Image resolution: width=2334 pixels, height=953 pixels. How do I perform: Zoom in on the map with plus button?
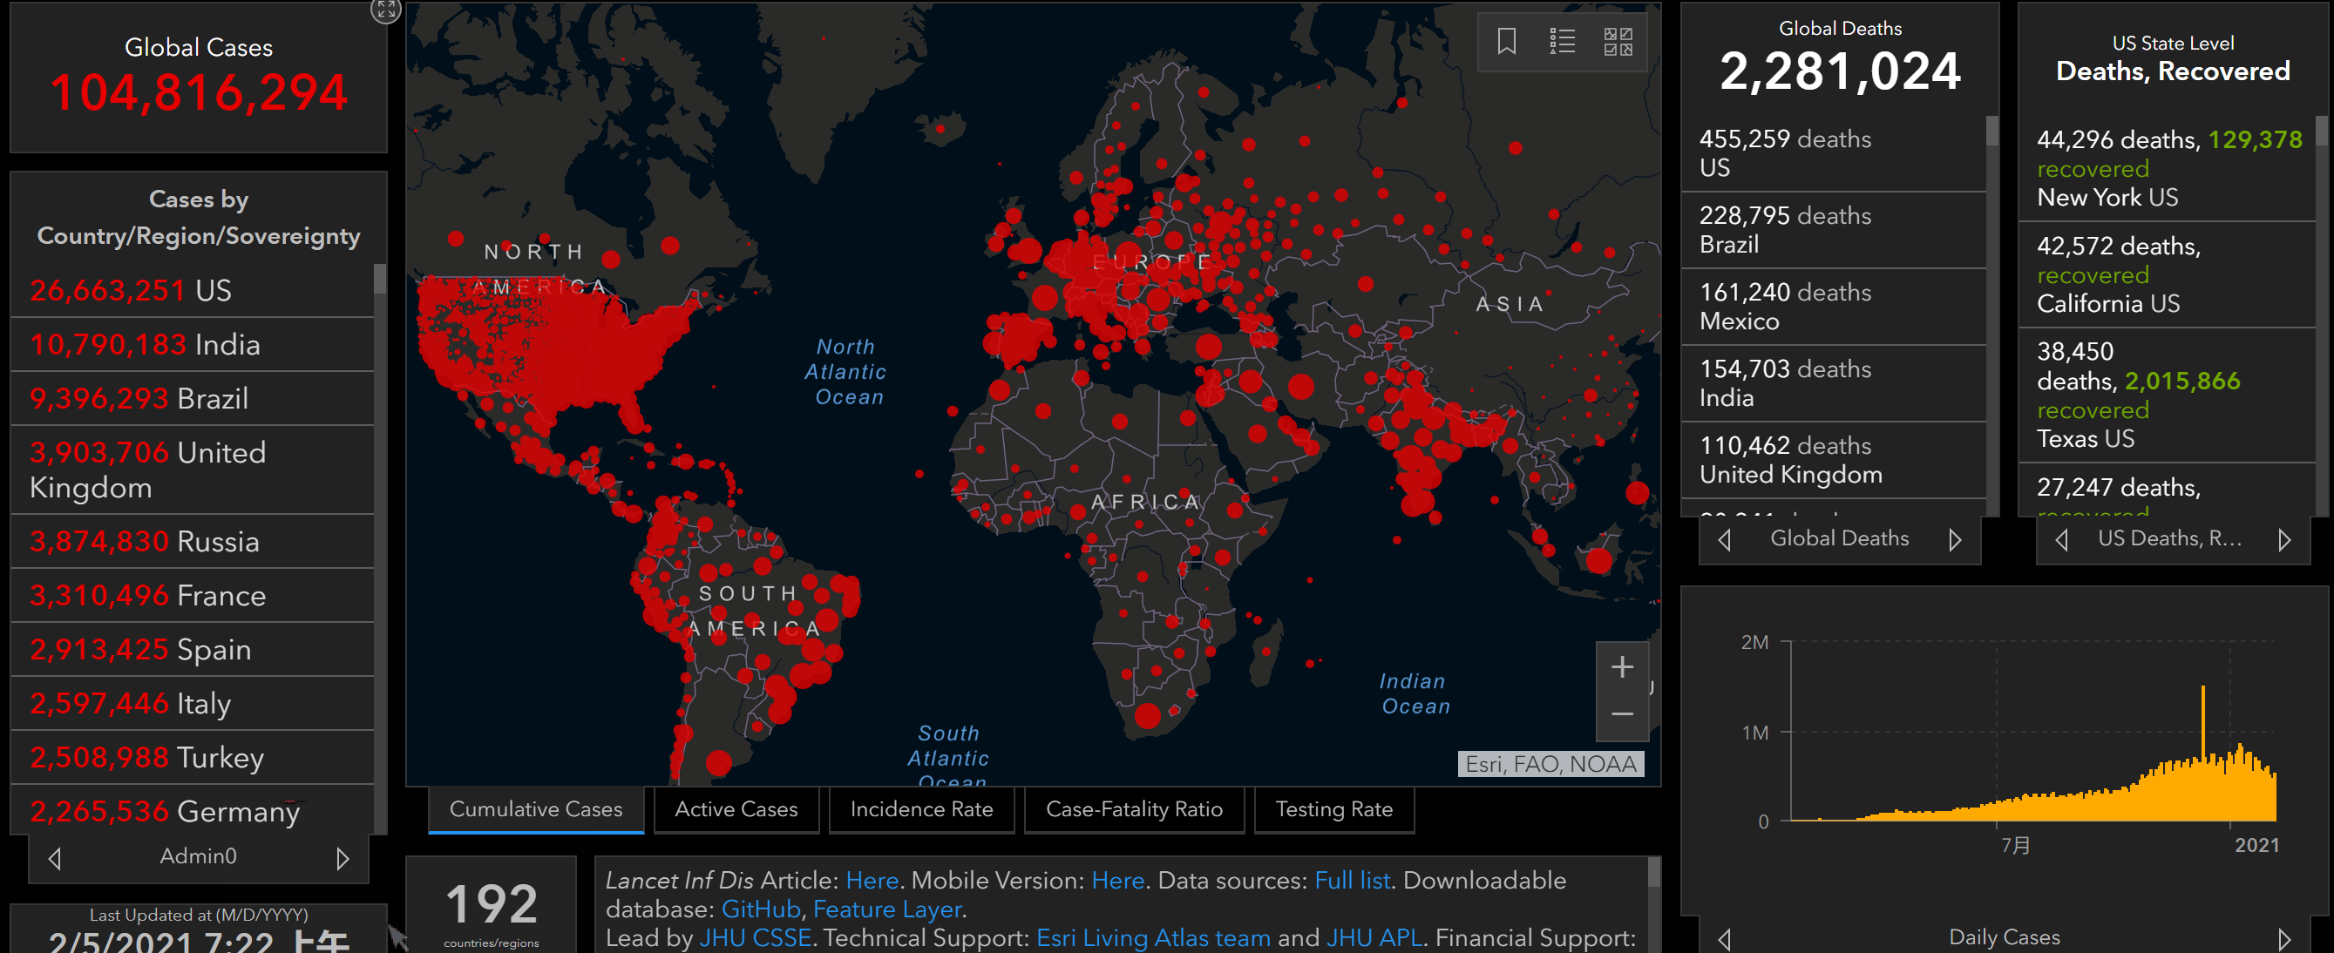[x=1622, y=666]
